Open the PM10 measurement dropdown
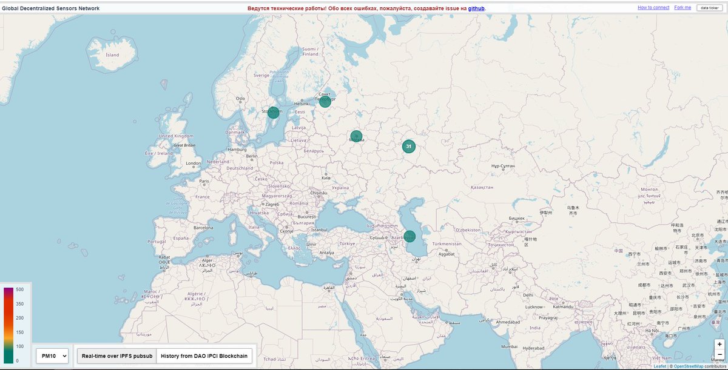This screenshot has width=728, height=370. pos(52,356)
